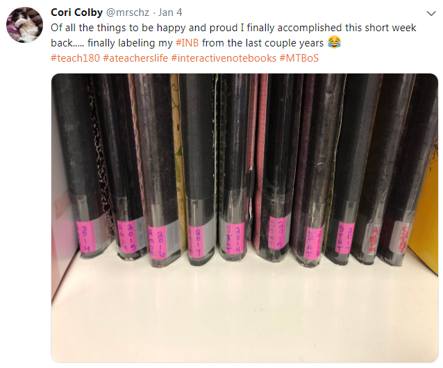443x368 pixels.
Task: Open the #teach180 hashtag
Action: (75, 58)
